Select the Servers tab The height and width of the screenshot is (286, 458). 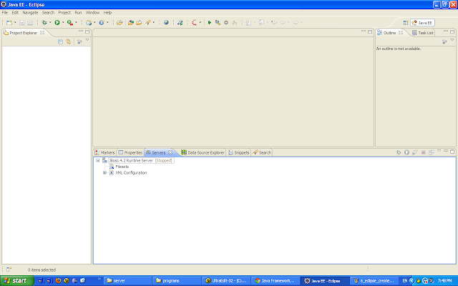point(159,152)
